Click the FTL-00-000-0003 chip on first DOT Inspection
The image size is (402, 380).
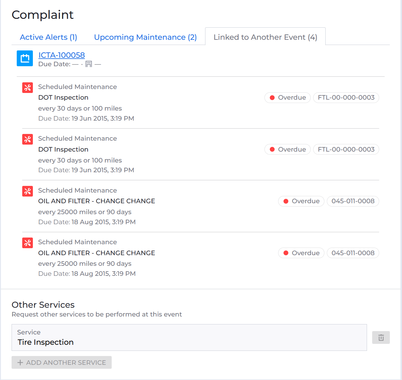tap(346, 98)
